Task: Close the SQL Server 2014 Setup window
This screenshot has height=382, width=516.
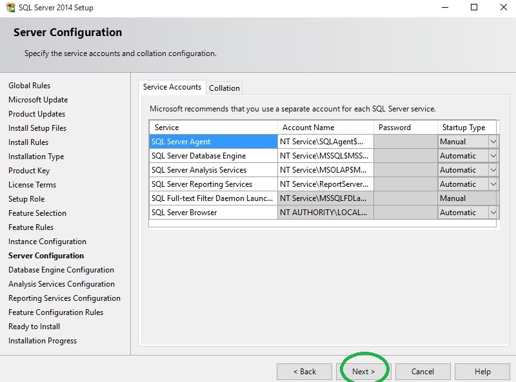Action: [x=504, y=7]
